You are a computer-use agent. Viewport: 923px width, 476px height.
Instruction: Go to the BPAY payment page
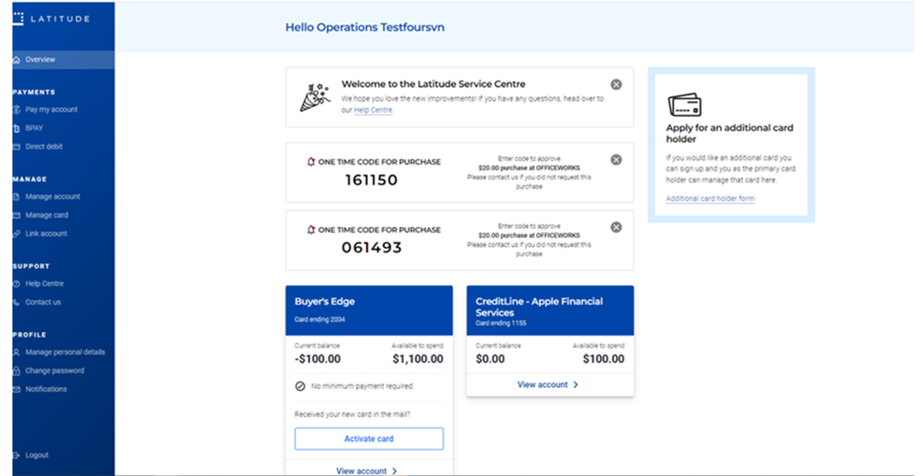(35, 128)
